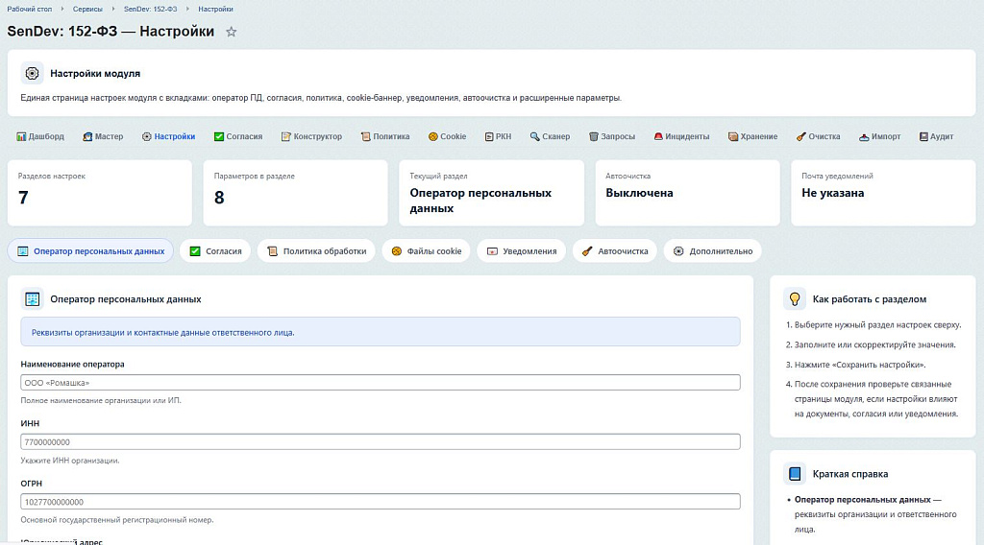
Task: Open the Дополнительно settings tab
Action: (712, 251)
